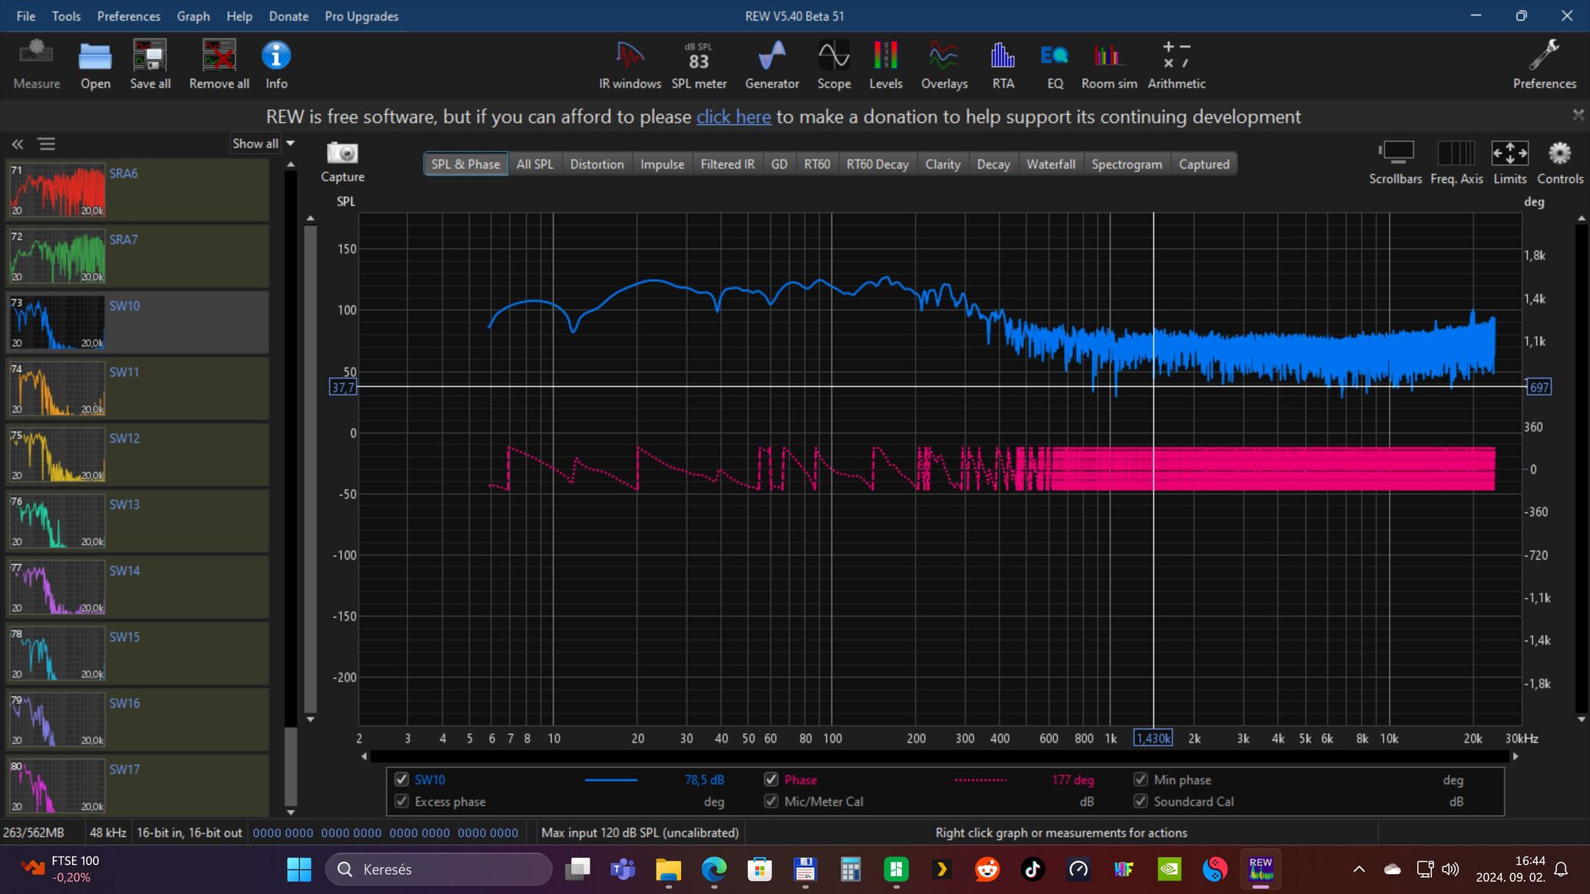Open File Explorer from the taskbar
The image size is (1590, 894).
tap(668, 869)
